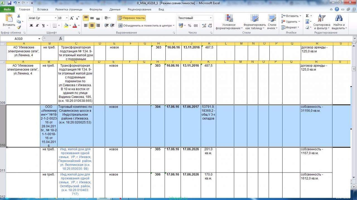Increase indent icon

(112, 26)
